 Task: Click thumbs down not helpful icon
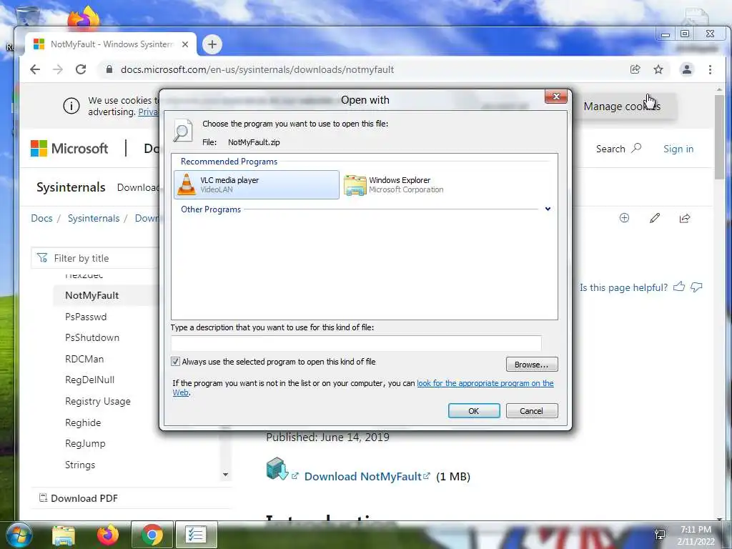pyautogui.click(x=696, y=287)
